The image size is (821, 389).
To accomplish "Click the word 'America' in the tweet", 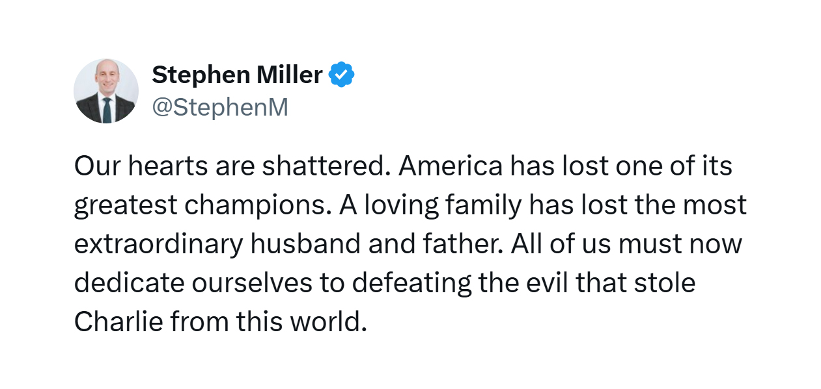I will click(451, 166).
